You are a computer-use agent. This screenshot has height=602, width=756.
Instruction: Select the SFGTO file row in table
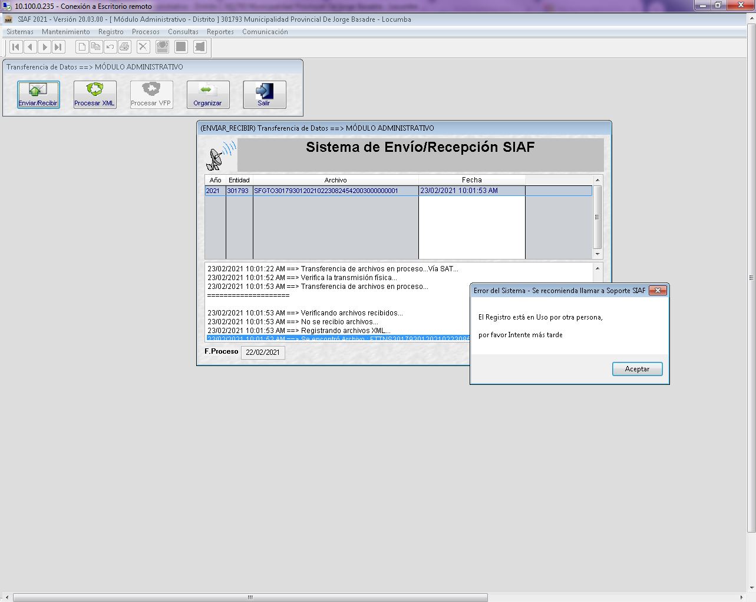tap(326, 191)
